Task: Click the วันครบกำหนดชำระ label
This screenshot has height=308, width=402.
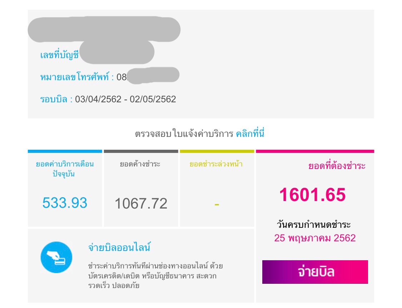Action: (314, 225)
